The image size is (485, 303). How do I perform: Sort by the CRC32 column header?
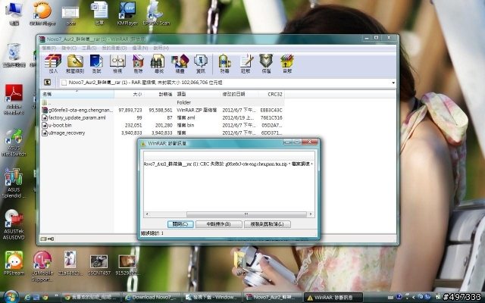(x=271, y=94)
